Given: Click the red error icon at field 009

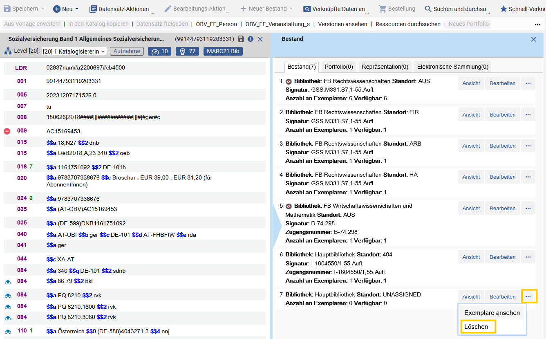Looking at the screenshot, I should pos(7,131).
